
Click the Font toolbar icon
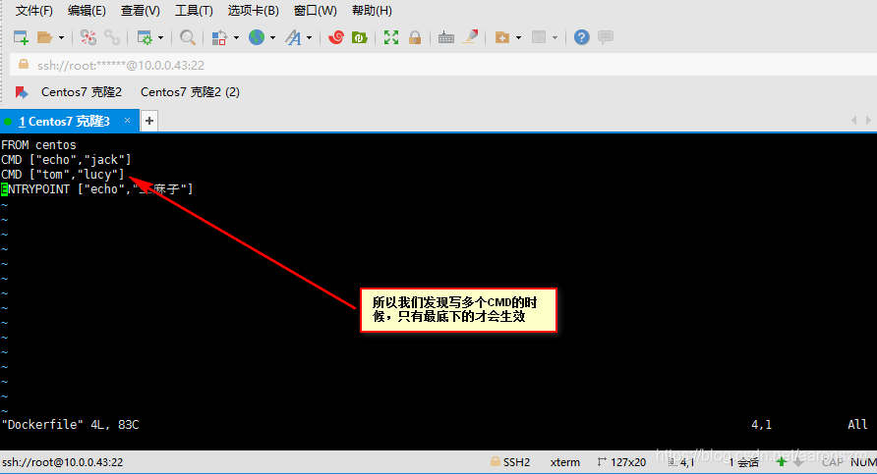[x=293, y=37]
